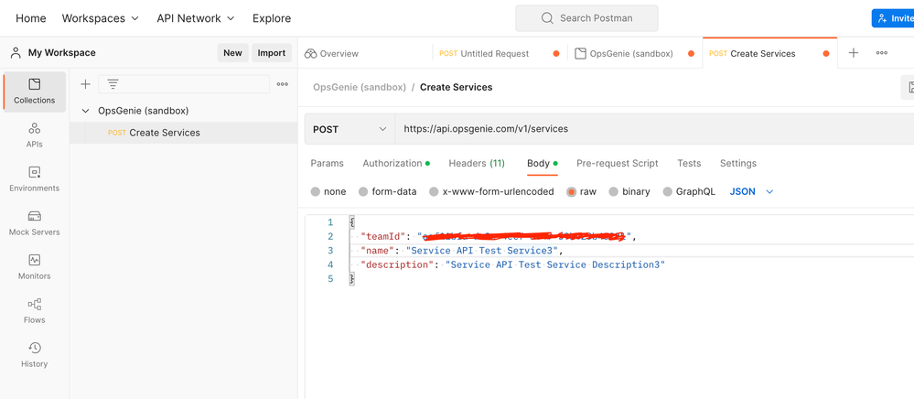Click the request URL field

654,129
